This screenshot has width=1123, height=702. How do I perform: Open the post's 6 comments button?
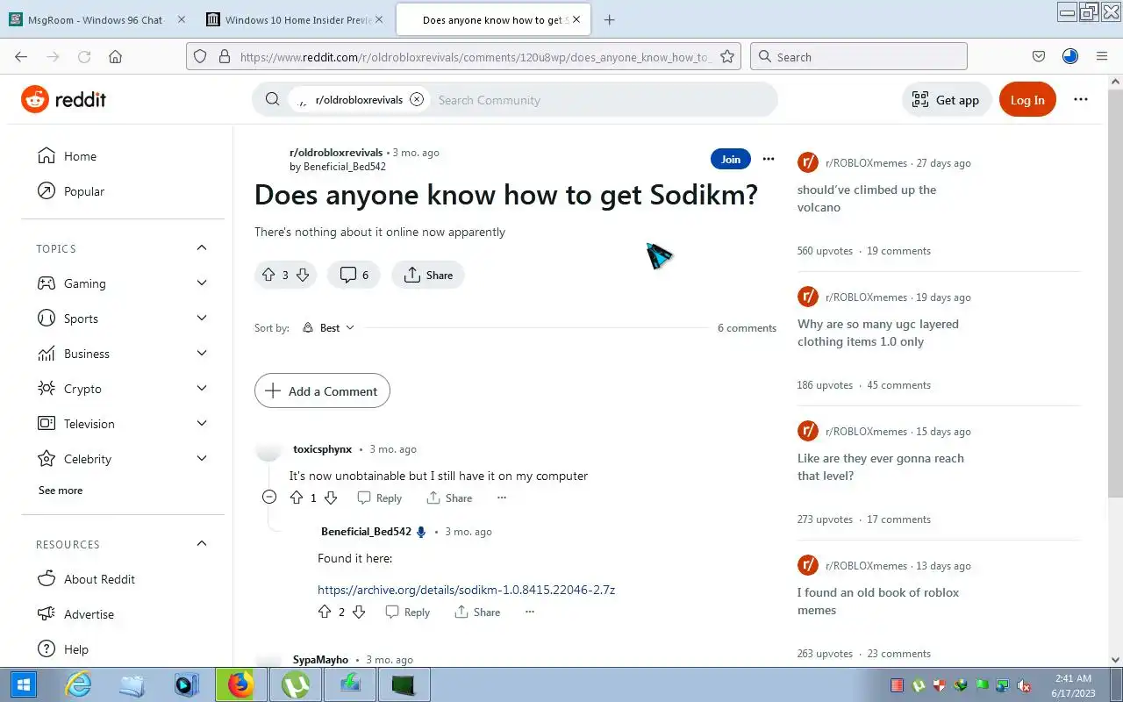pyautogui.click(x=354, y=275)
